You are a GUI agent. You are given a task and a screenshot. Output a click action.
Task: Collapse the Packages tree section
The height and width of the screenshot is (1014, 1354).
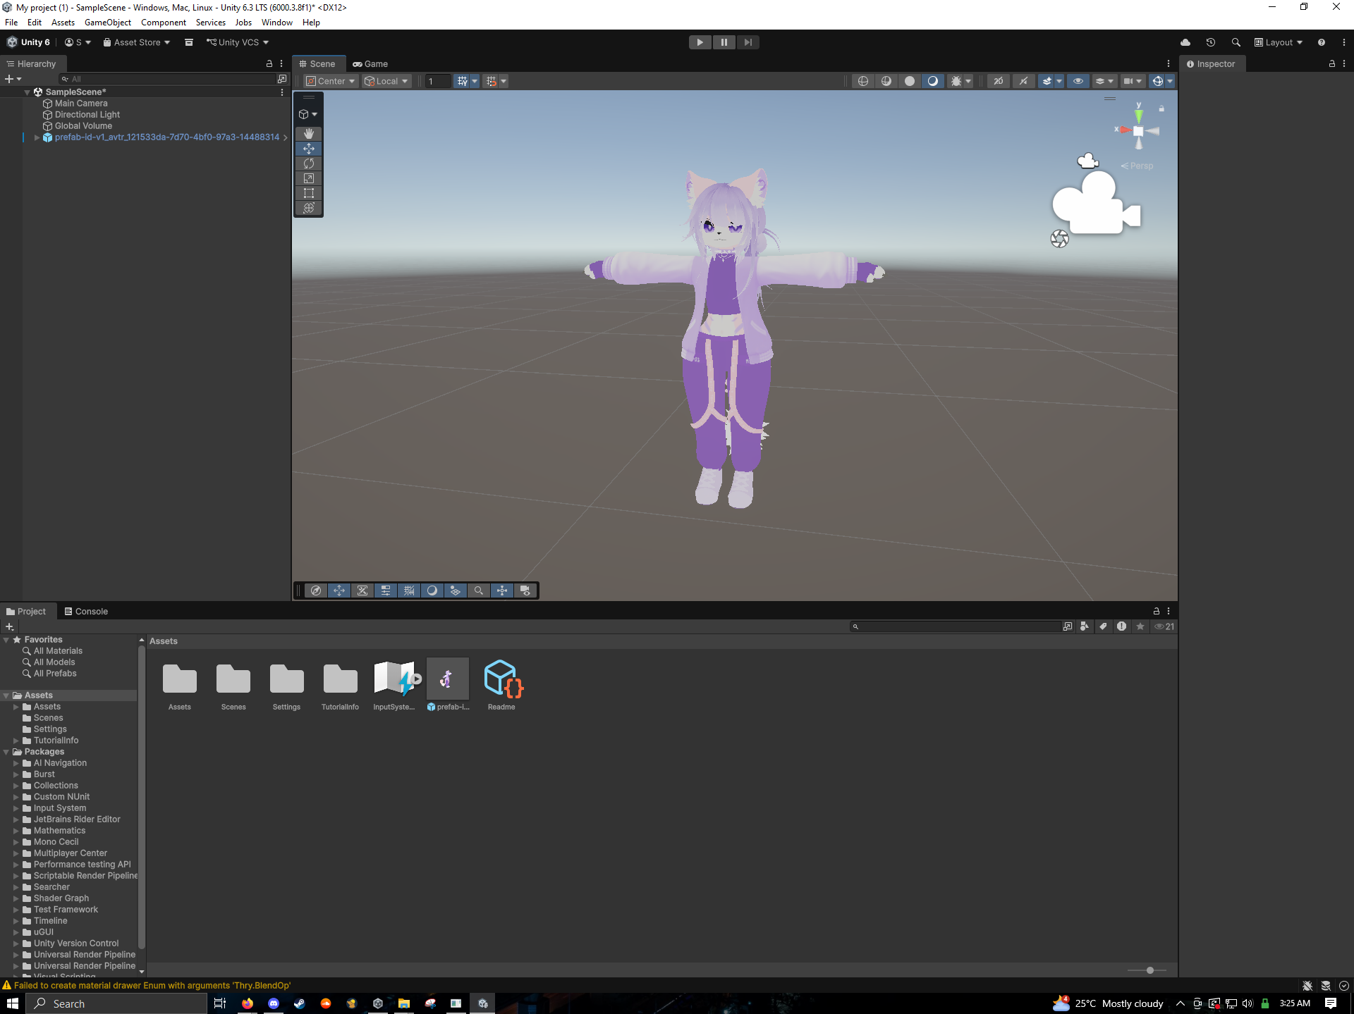tap(6, 752)
